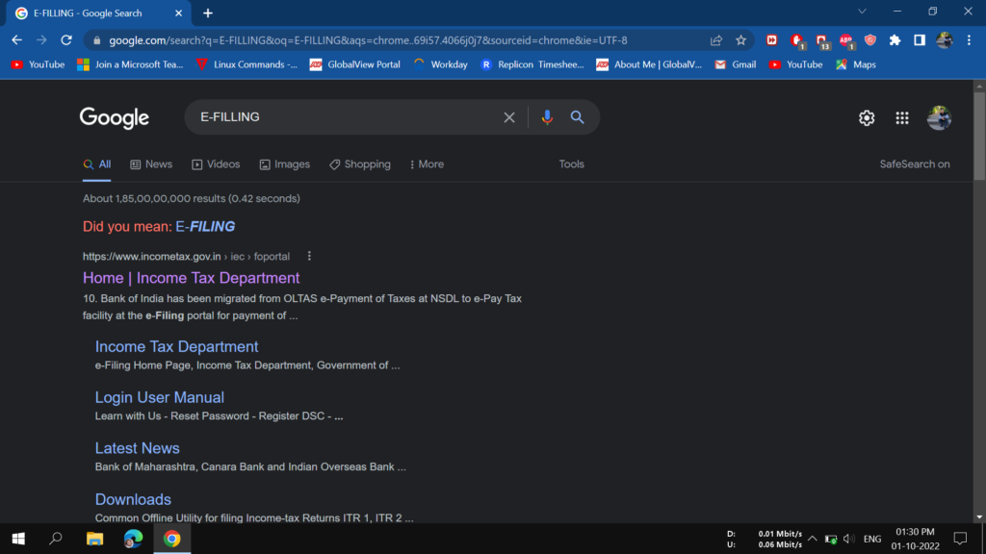
Task: Open the About Me | GlobalView bookmark
Action: 649,64
